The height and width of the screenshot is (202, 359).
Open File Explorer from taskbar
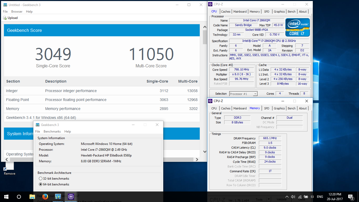click(32, 197)
